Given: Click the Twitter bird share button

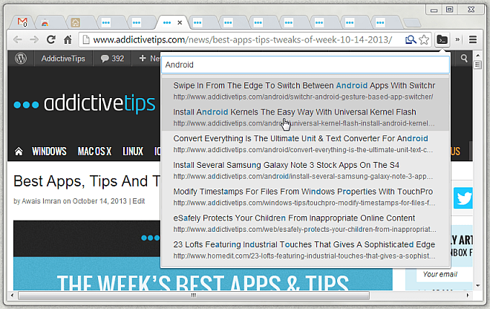Looking at the screenshot, I should click(463, 198).
